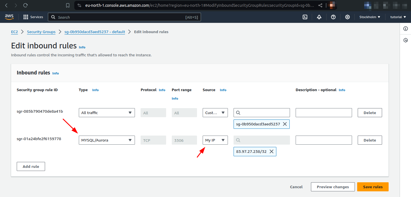Open the AWS help menu
411x197 pixels.
tap(333, 17)
